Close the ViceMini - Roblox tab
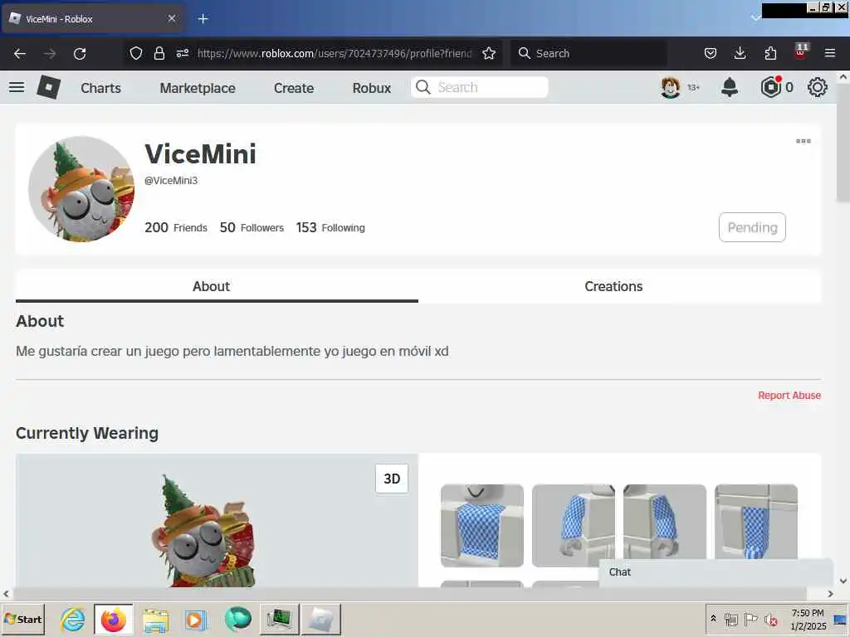The height and width of the screenshot is (637, 850). pyautogui.click(x=172, y=18)
